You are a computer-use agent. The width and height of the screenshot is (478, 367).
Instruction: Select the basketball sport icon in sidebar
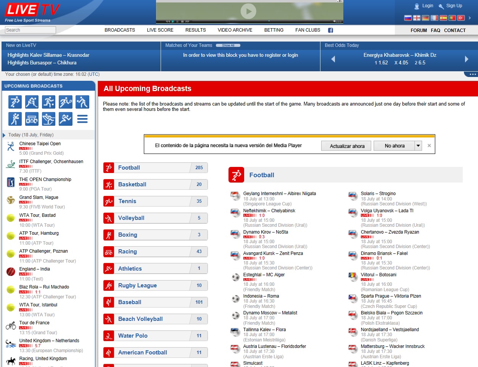tap(48, 102)
